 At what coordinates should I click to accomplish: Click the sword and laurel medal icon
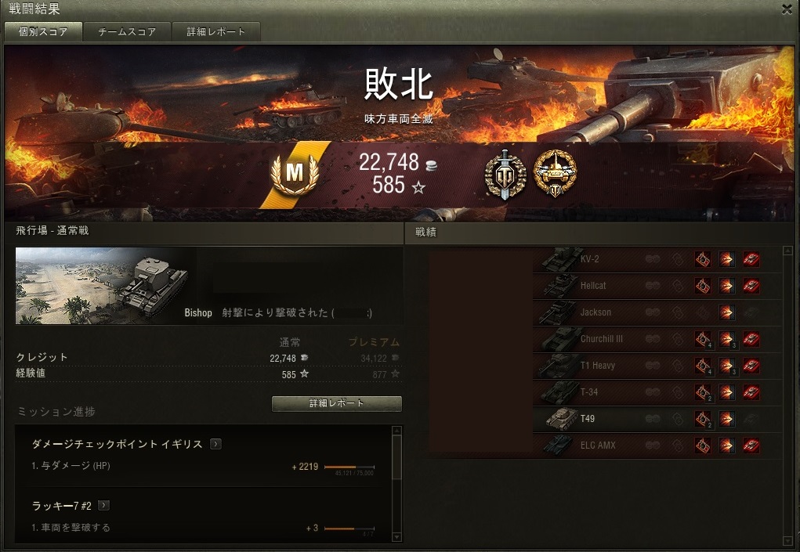pyautogui.click(x=505, y=175)
